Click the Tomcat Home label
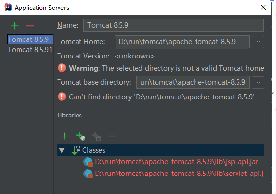This screenshot has width=276, height=194. [81, 42]
